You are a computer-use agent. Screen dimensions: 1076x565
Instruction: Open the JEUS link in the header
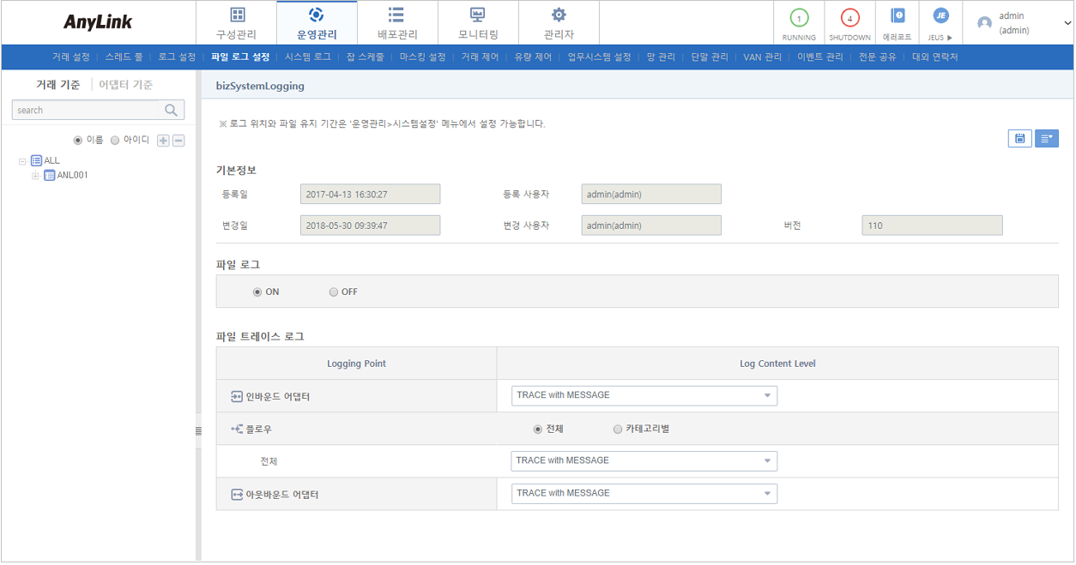click(940, 18)
